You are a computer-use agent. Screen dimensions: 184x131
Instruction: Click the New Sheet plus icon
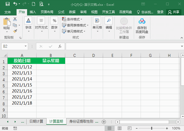pos(104,122)
